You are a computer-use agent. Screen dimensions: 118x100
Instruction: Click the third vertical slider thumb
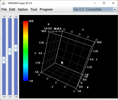point(16,48)
